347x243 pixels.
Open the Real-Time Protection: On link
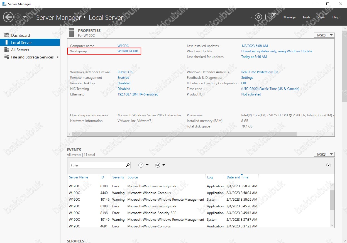260,72
